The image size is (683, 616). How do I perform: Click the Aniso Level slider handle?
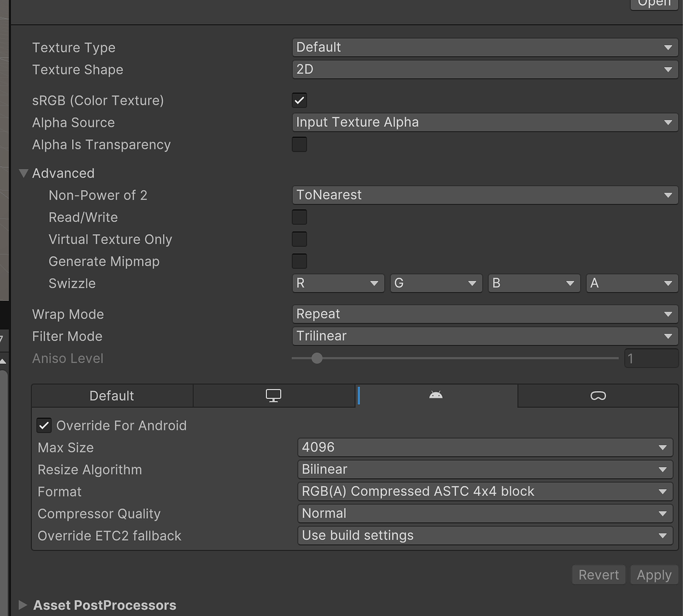coord(317,358)
